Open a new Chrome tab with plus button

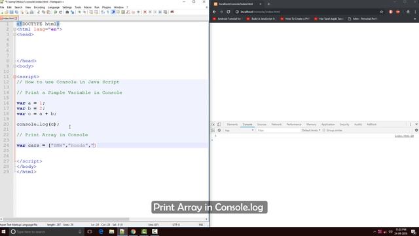pyautogui.click(x=269, y=4)
